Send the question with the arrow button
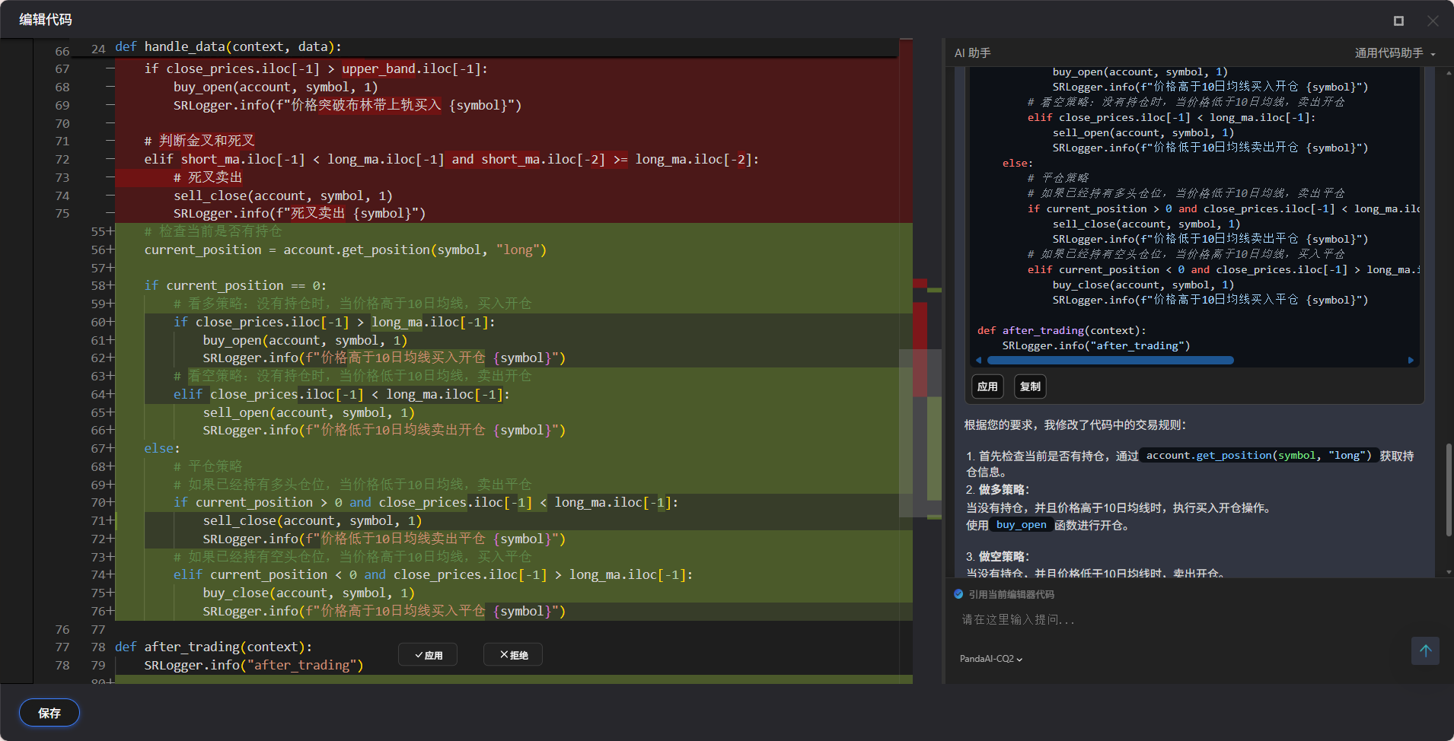The width and height of the screenshot is (1454, 741). 1425,650
